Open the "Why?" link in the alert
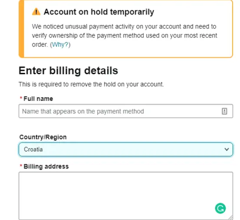This screenshot has height=220, width=240. 60,45
